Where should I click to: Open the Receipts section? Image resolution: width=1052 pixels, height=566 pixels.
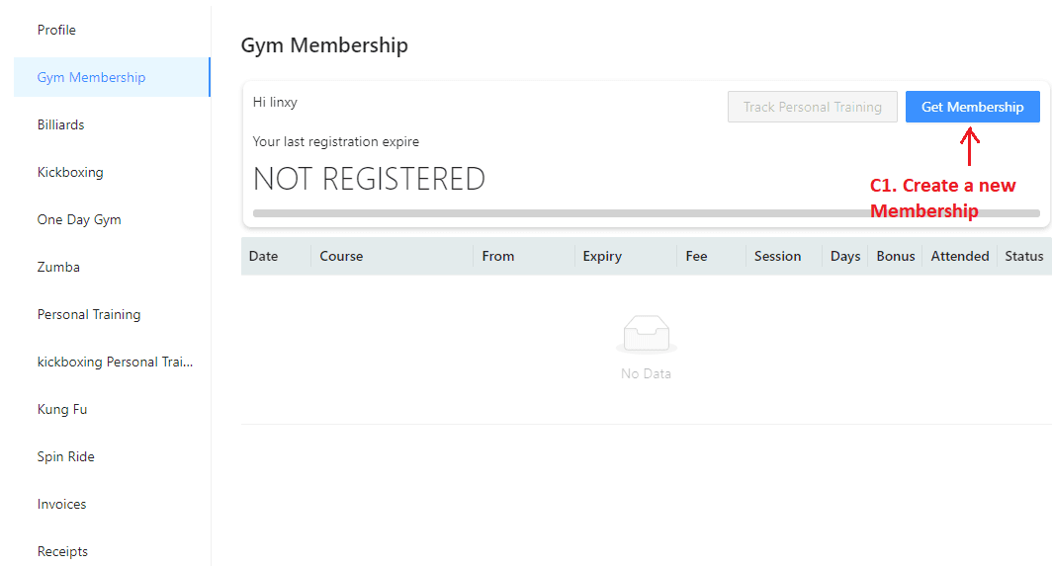pyautogui.click(x=62, y=551)
